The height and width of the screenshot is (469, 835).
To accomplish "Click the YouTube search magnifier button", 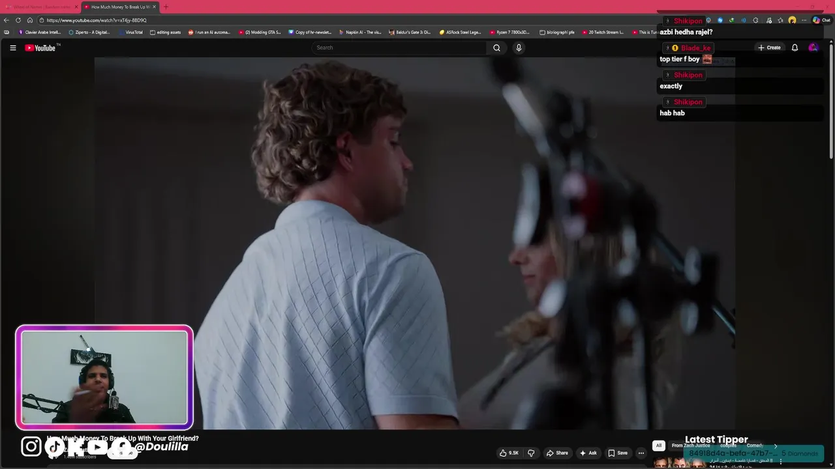I will click(496, 48).
